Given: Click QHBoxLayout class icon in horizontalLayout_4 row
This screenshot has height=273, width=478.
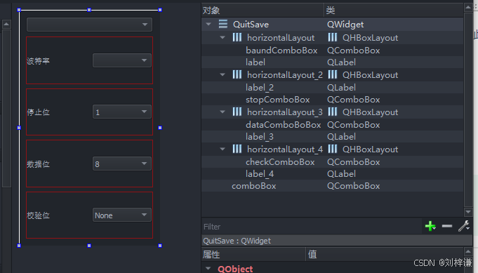Looking at the screenshot, I should click(333, 149).
